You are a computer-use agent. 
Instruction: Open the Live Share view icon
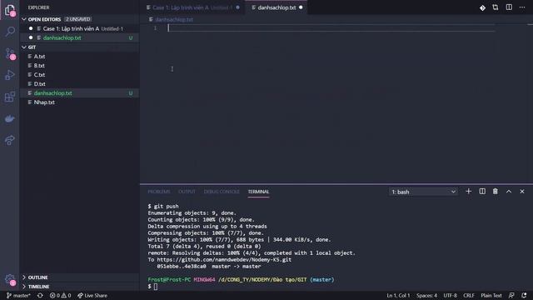[10, 140]
